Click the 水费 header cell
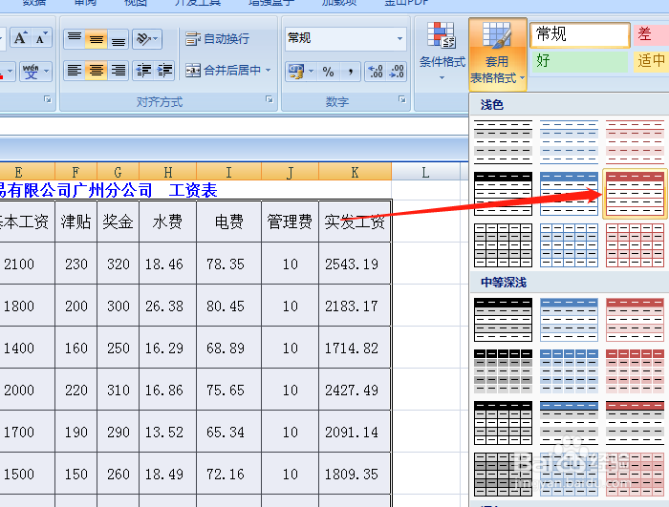The height and width of the screenshot is (507, 669). point(167,222)
